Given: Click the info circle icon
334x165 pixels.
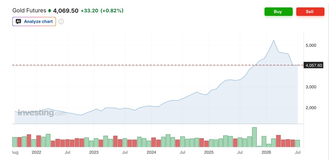Looking at the screenshot, I should pyautogui.click(x=61, y=22).
